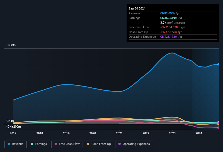
Task: Toggle the Earnings legend button
Action: (39, 144)
